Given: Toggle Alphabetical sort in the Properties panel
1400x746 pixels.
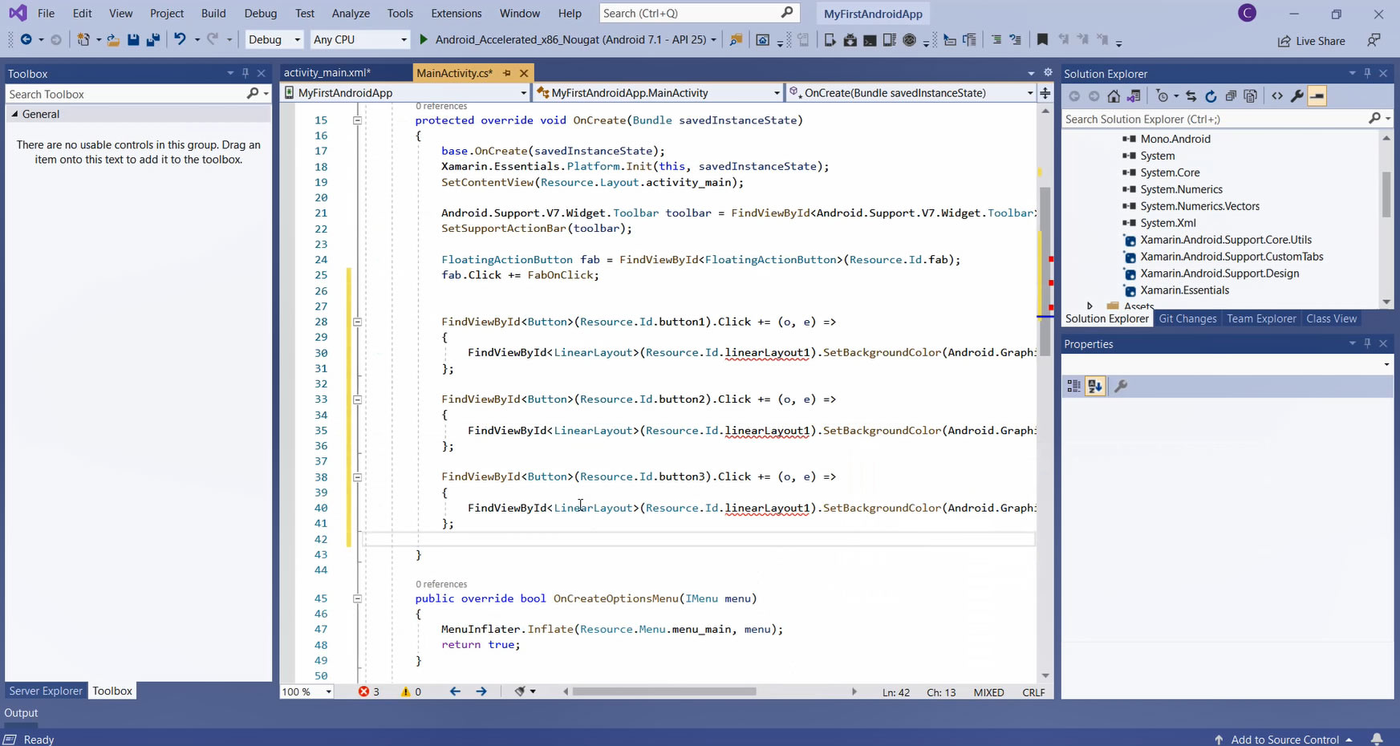Looking at the screenshot, I should [x=1095, y=387].
